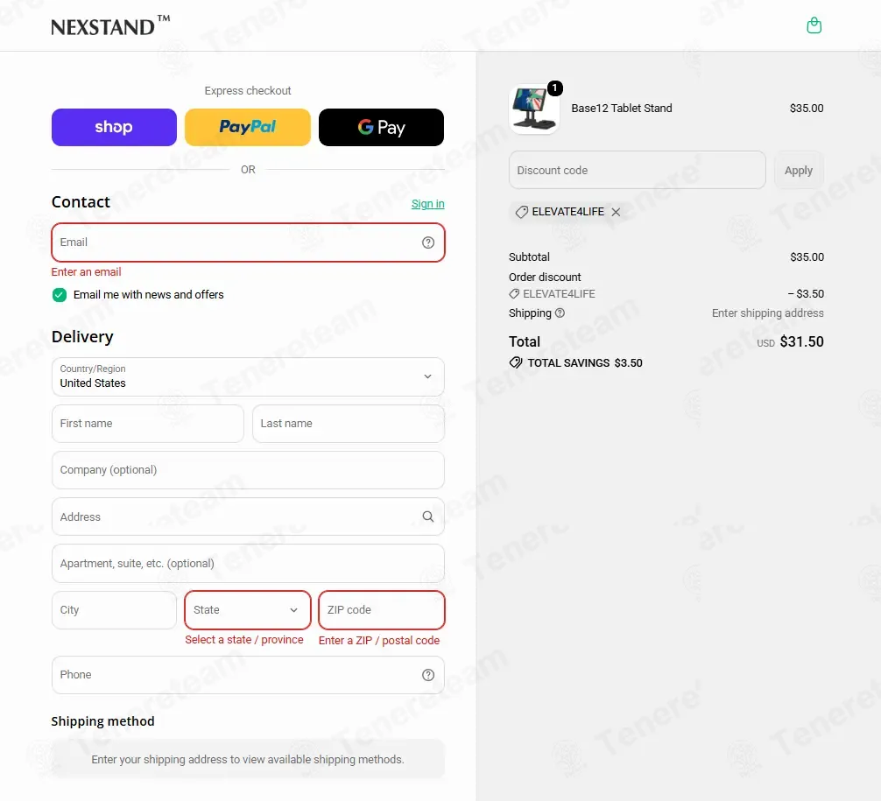The height and width of the screenshot is (801, 881).
Task: Remove the ELEVATE4LIFE discount code tag
Action: click(x=616, y=212)
